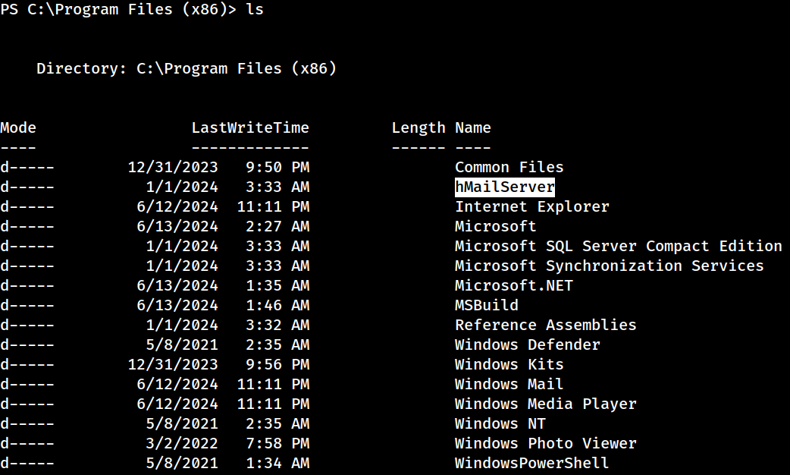Click the 1:46 AM time for MSBuild
Image resolution: width=790 pixels, height=475 pixels.
pos(277,305)
